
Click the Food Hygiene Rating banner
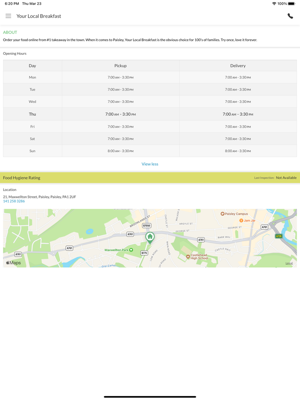coord(150,178)
